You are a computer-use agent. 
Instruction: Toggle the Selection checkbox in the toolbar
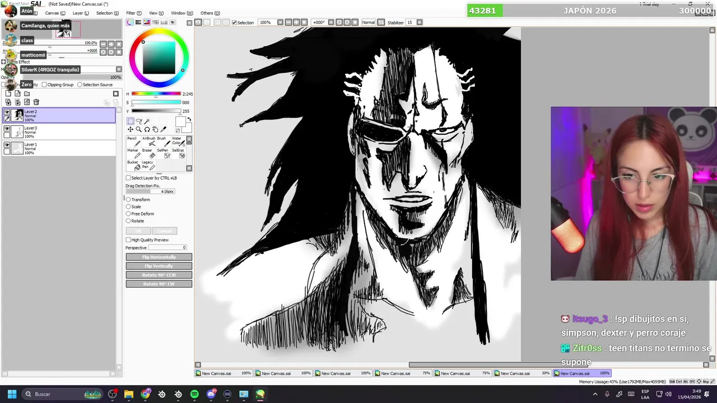234,22
